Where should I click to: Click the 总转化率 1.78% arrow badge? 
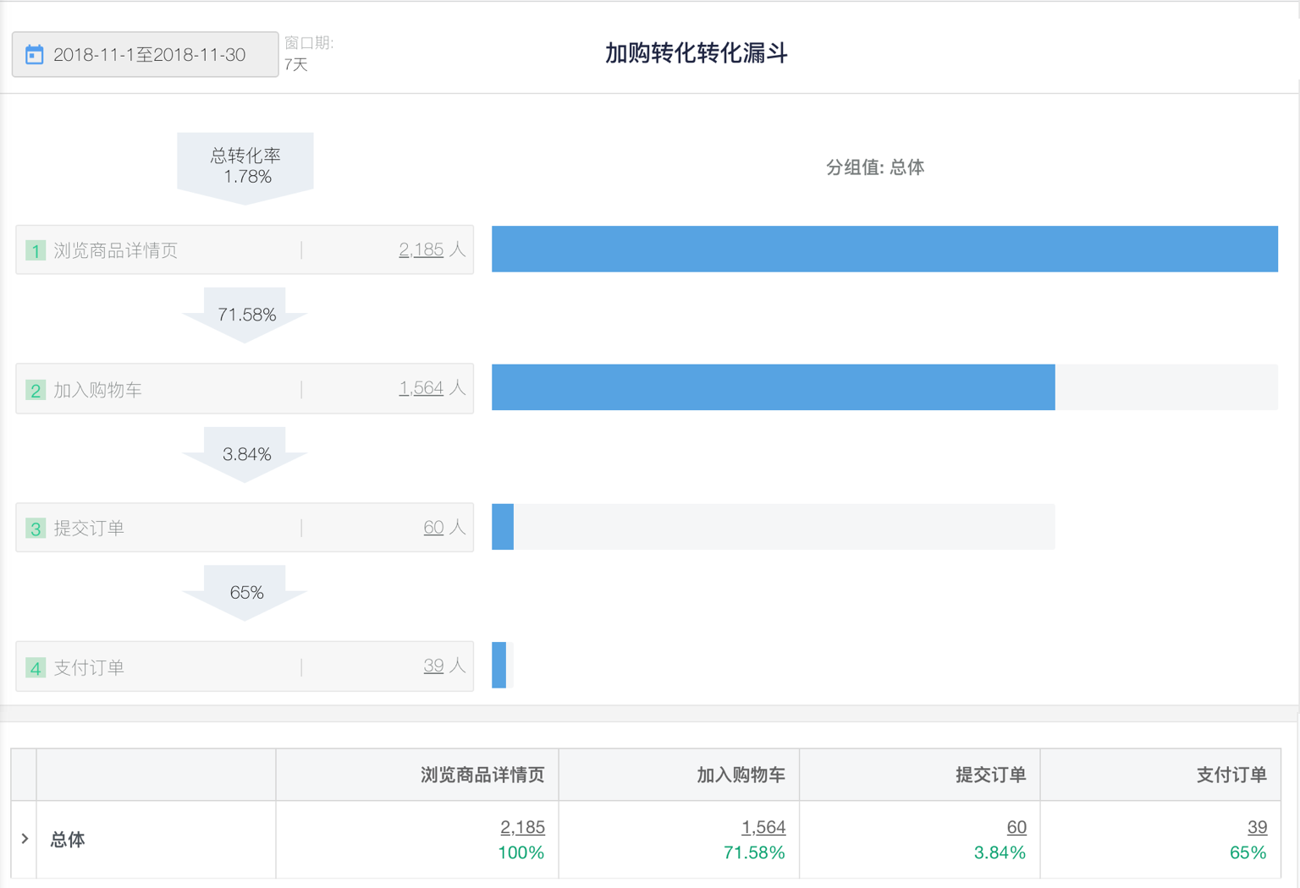[x=245, y=167]
